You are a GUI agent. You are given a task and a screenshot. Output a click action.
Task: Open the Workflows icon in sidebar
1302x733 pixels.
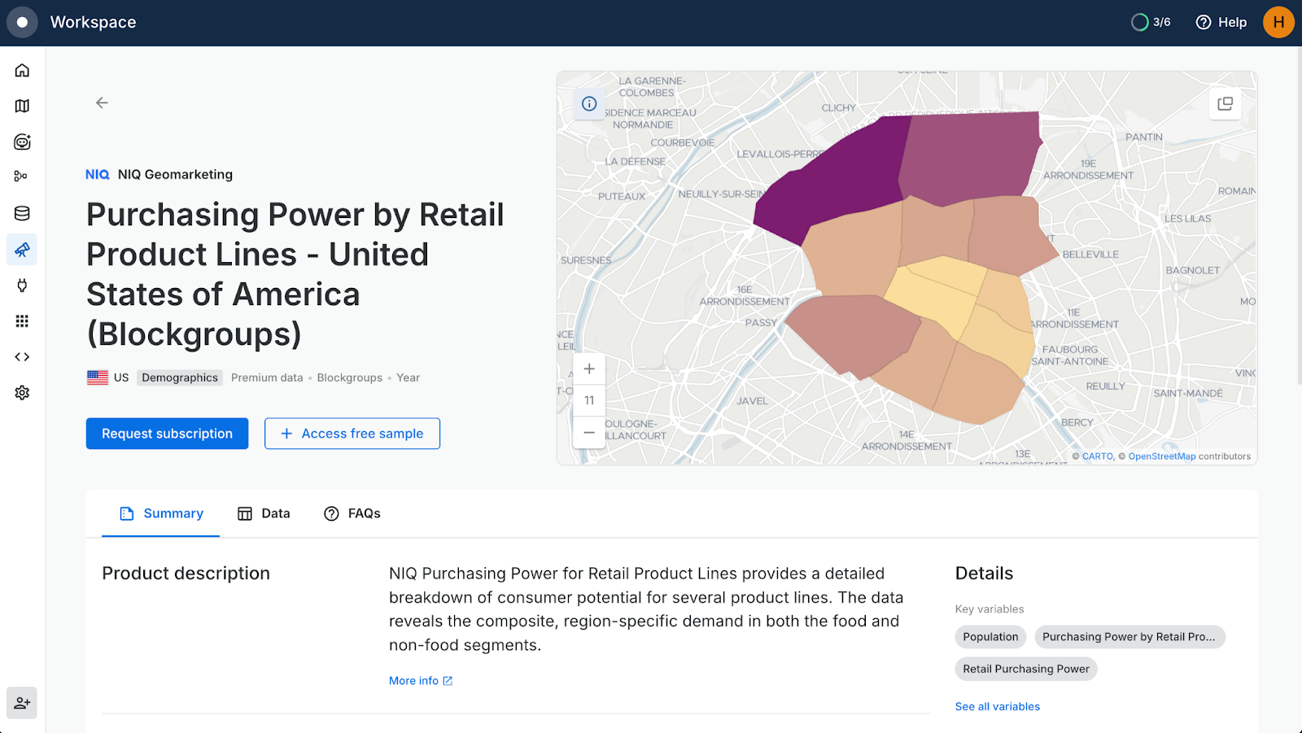pos(22,177)
